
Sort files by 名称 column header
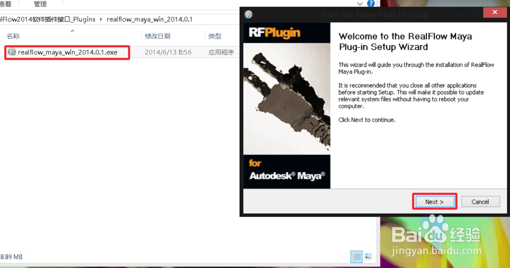pyautogui.click(x=13, y=36)
